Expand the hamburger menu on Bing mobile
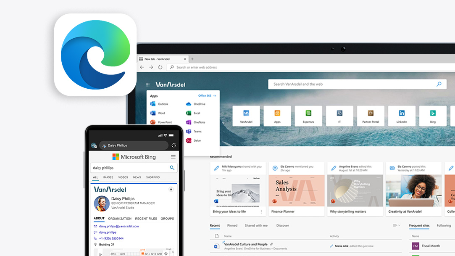Viewport: 455px width, 256px height. click(173, 156)
